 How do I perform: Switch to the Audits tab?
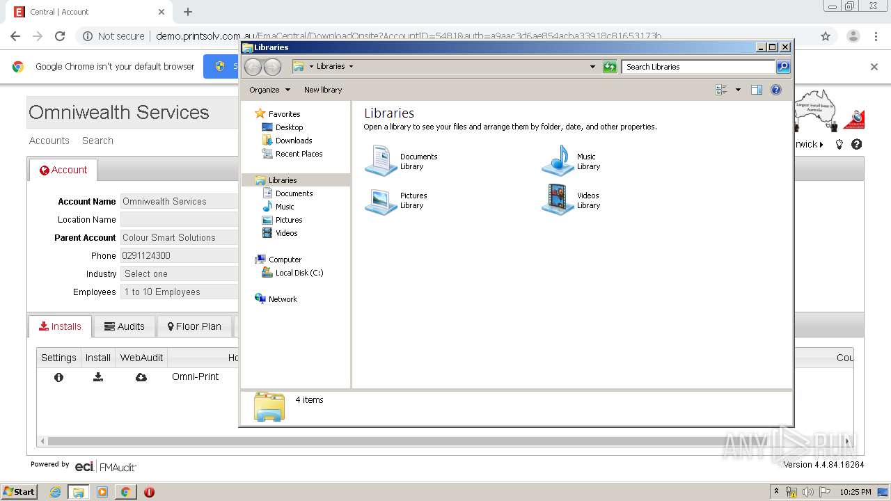pos(124,326)
